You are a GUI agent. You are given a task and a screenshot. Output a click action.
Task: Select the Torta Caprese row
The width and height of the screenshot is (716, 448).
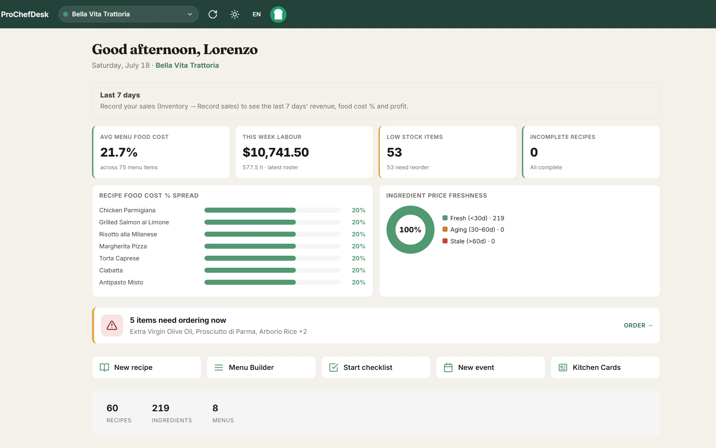[x=232, y=258]
